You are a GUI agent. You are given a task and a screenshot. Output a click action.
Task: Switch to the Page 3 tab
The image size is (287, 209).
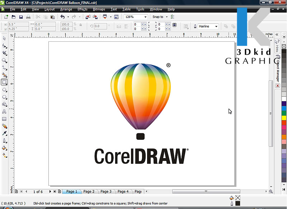[105, 192]
